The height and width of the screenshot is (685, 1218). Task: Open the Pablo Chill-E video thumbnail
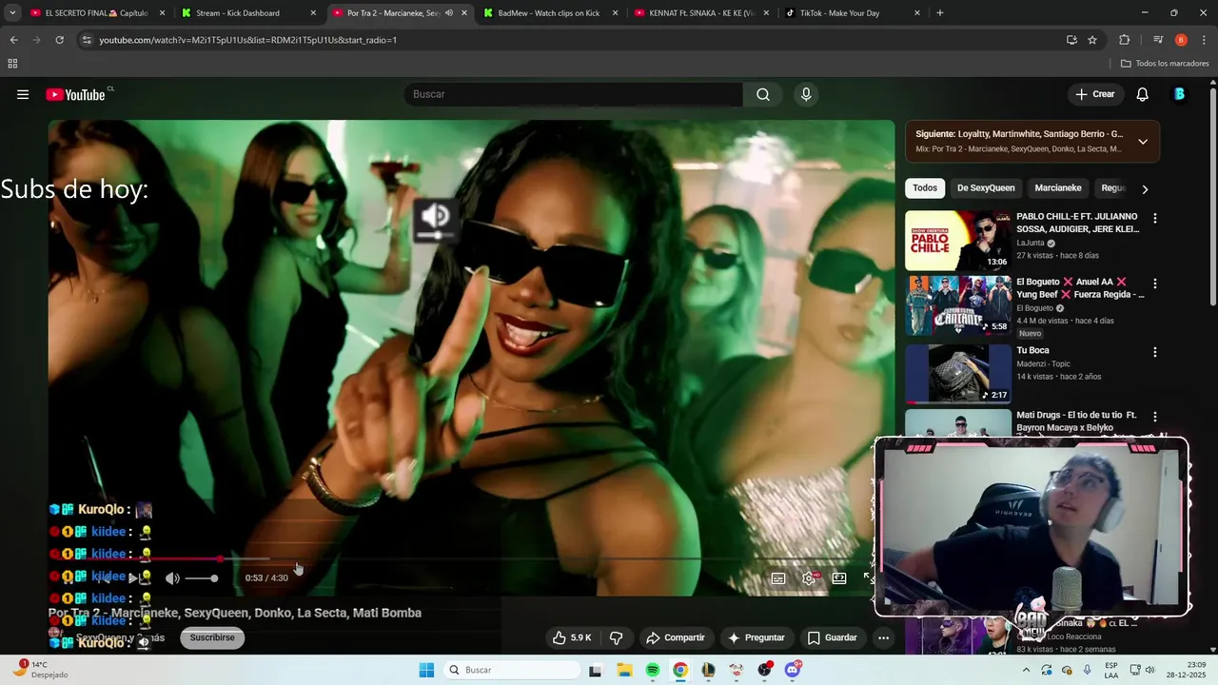click(x=958, y=241)
